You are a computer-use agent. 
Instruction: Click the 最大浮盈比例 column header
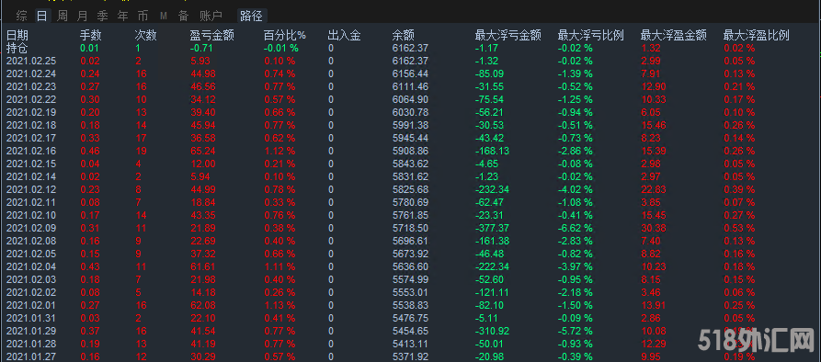[x=756, y=36]
